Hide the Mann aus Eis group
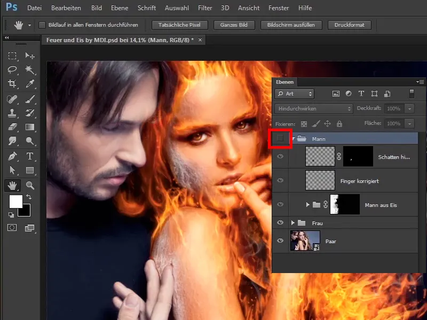 click(x=280, y=204)
